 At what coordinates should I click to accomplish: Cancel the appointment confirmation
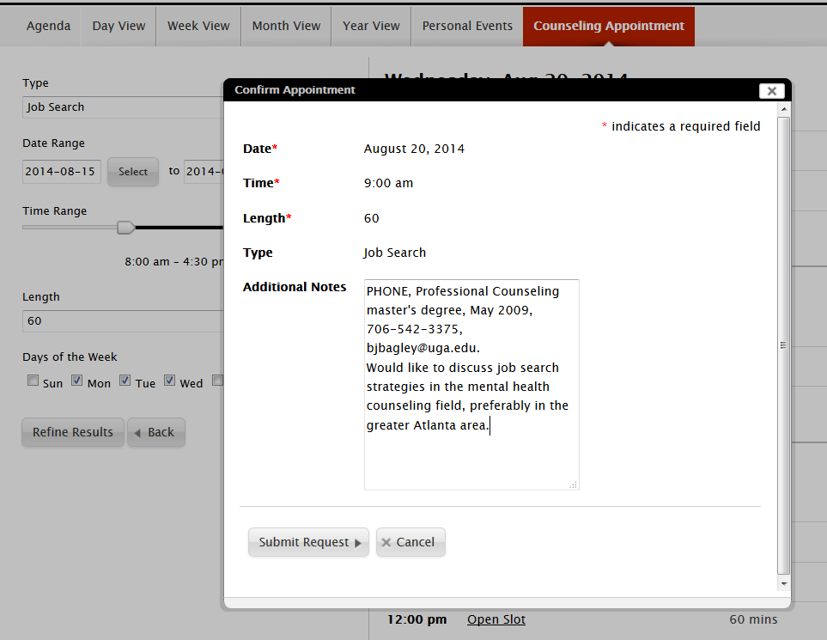tap(410, 542)
